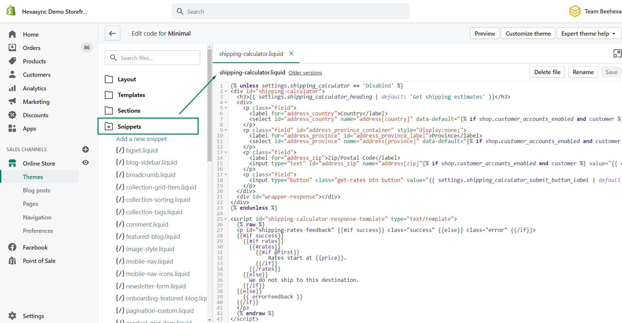
Task: Open blog-sidebar.liquid snippet
Action: (146, 162)
